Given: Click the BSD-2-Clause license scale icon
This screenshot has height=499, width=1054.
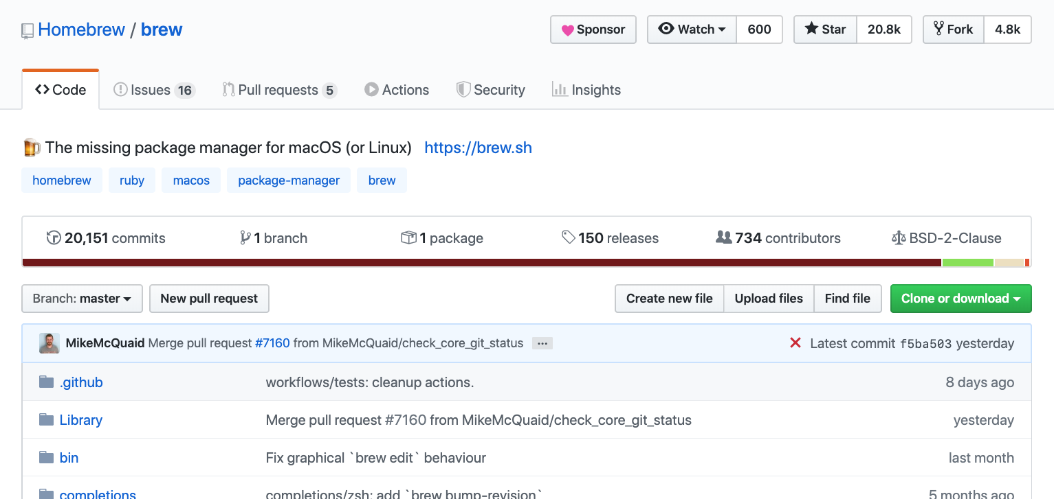Looking at the screenshot, I should [x=899, y=237].
